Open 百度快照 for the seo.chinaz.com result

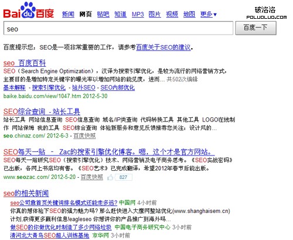[x=84, y=136]
